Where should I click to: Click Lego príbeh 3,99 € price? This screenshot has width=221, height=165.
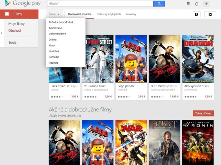(x=142, y=97)
